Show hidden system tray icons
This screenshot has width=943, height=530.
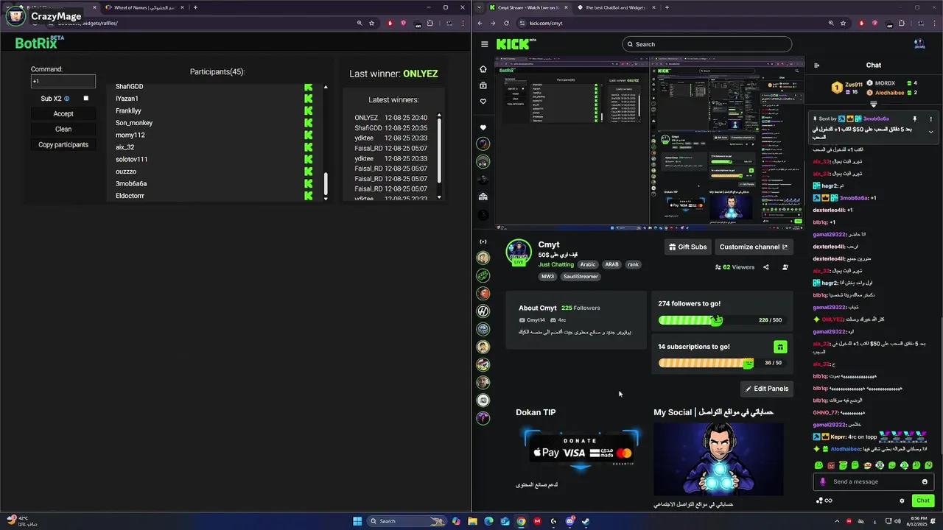tap(838, 521)
